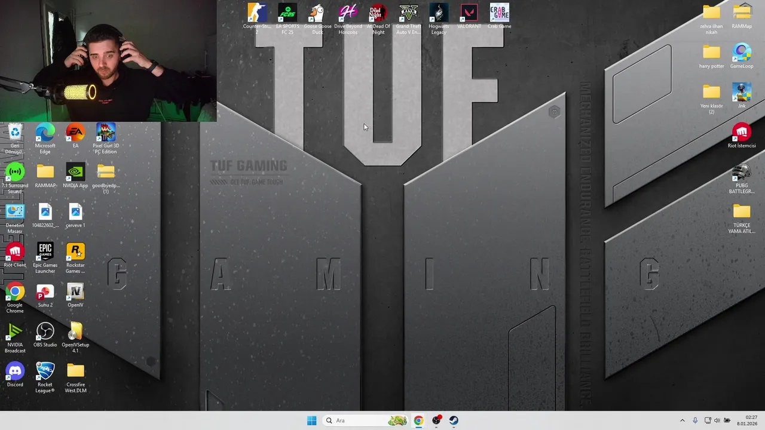Select the OpenIVSetup 4.1 installer
Viewport: 765px width, 430px height.
click(75, 331)
